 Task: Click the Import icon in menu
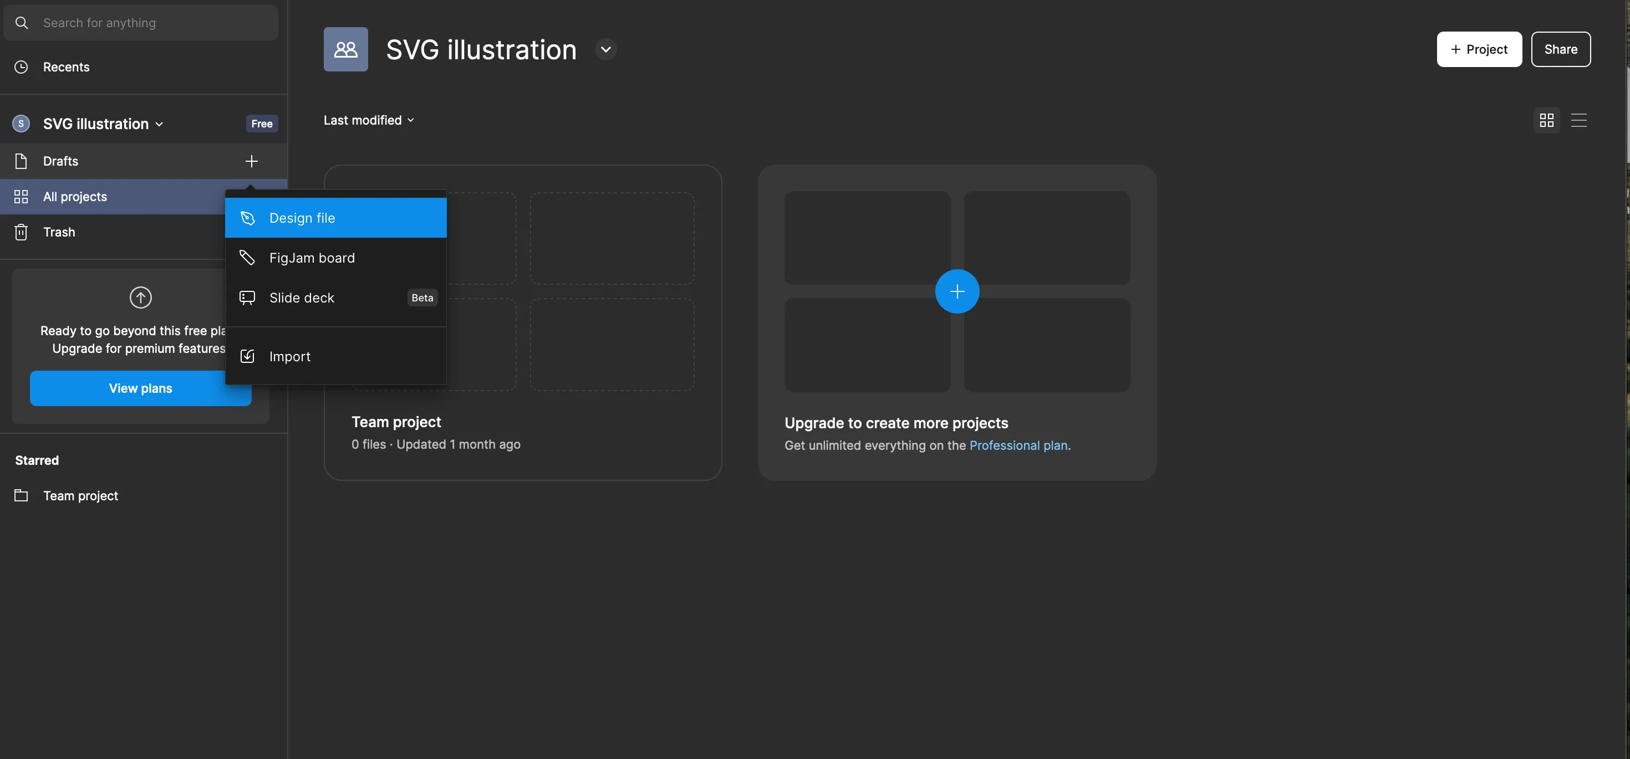[x=247, y=357]
